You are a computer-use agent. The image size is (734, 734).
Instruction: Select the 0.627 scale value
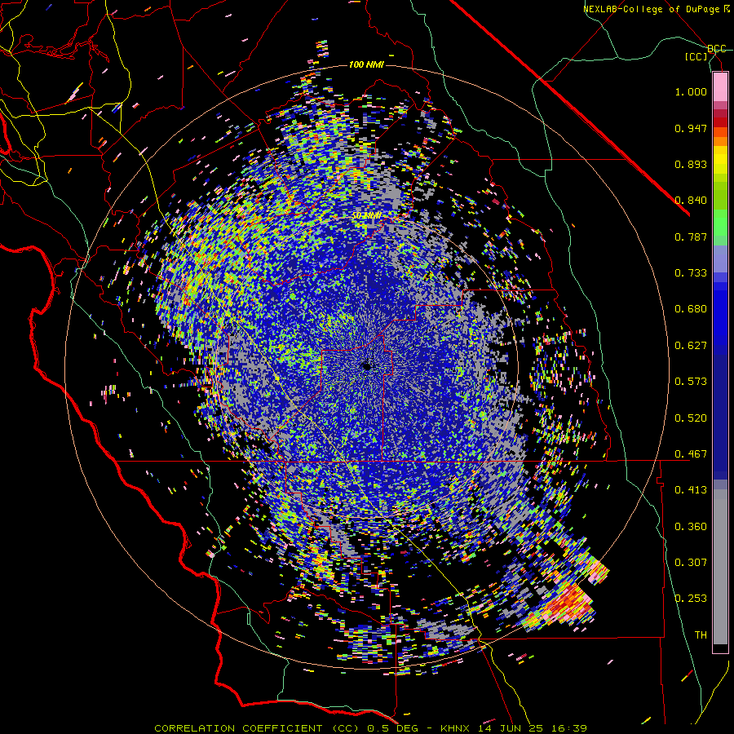tap(691, 346)
